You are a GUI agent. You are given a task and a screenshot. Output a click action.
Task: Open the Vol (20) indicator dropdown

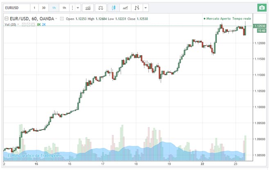[19, 25]
